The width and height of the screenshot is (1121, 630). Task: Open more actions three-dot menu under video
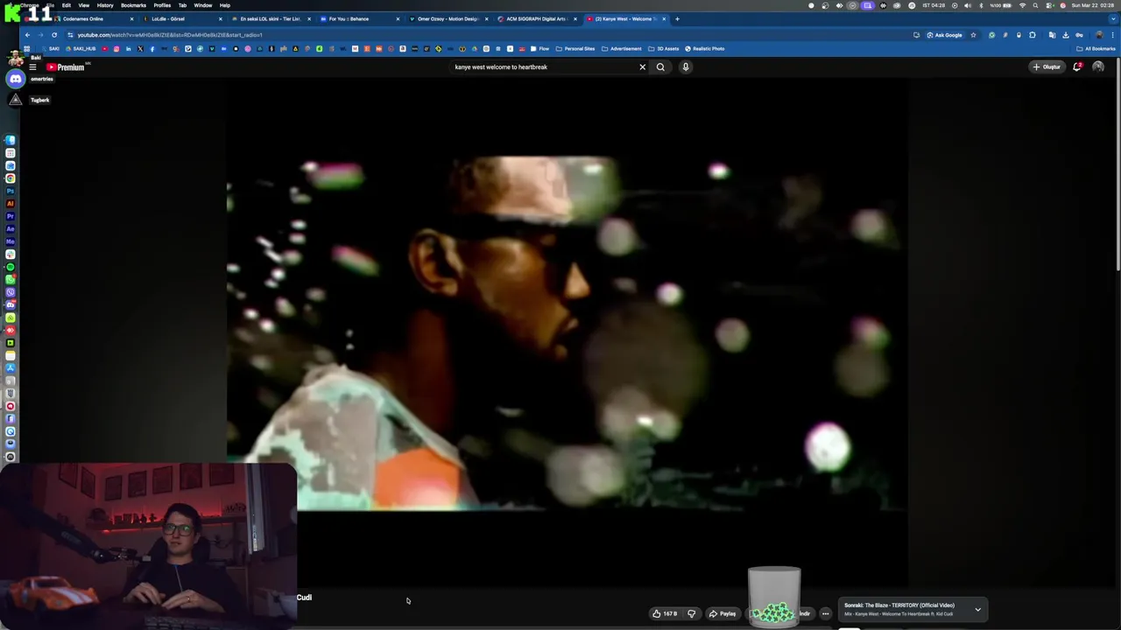[x=825, y=613]
